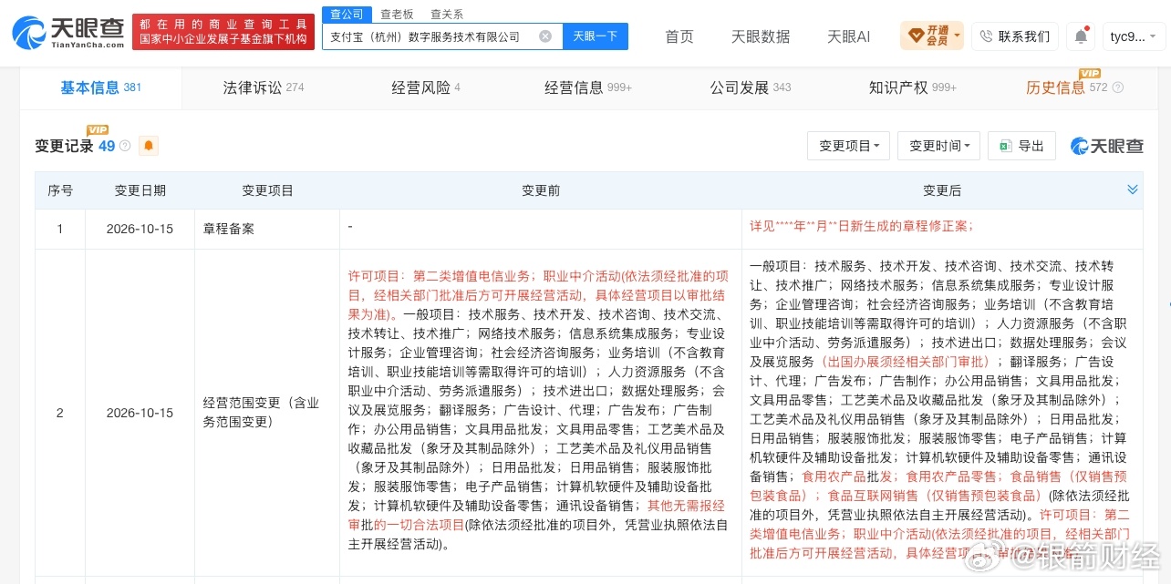1171x584 pixels.
Task: Click the 开通会员 VIP button
Action: coord(932,36)
